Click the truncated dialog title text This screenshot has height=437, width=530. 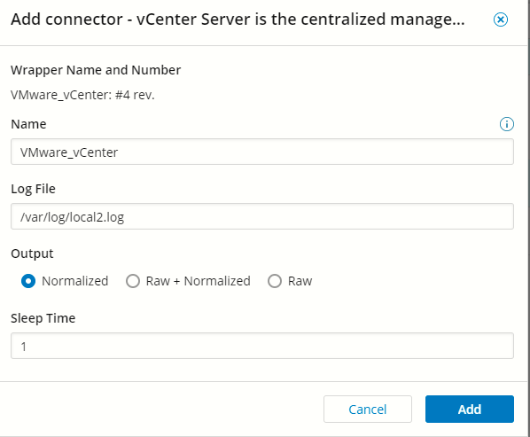[x=238, y=20]
